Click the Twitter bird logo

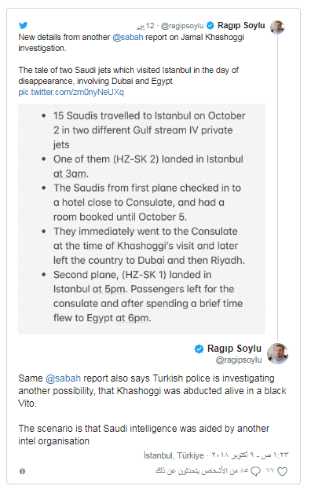[x=24, y=25]
